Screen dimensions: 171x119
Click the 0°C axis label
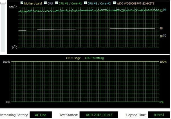pyautogui.click(x=15, y=47)
